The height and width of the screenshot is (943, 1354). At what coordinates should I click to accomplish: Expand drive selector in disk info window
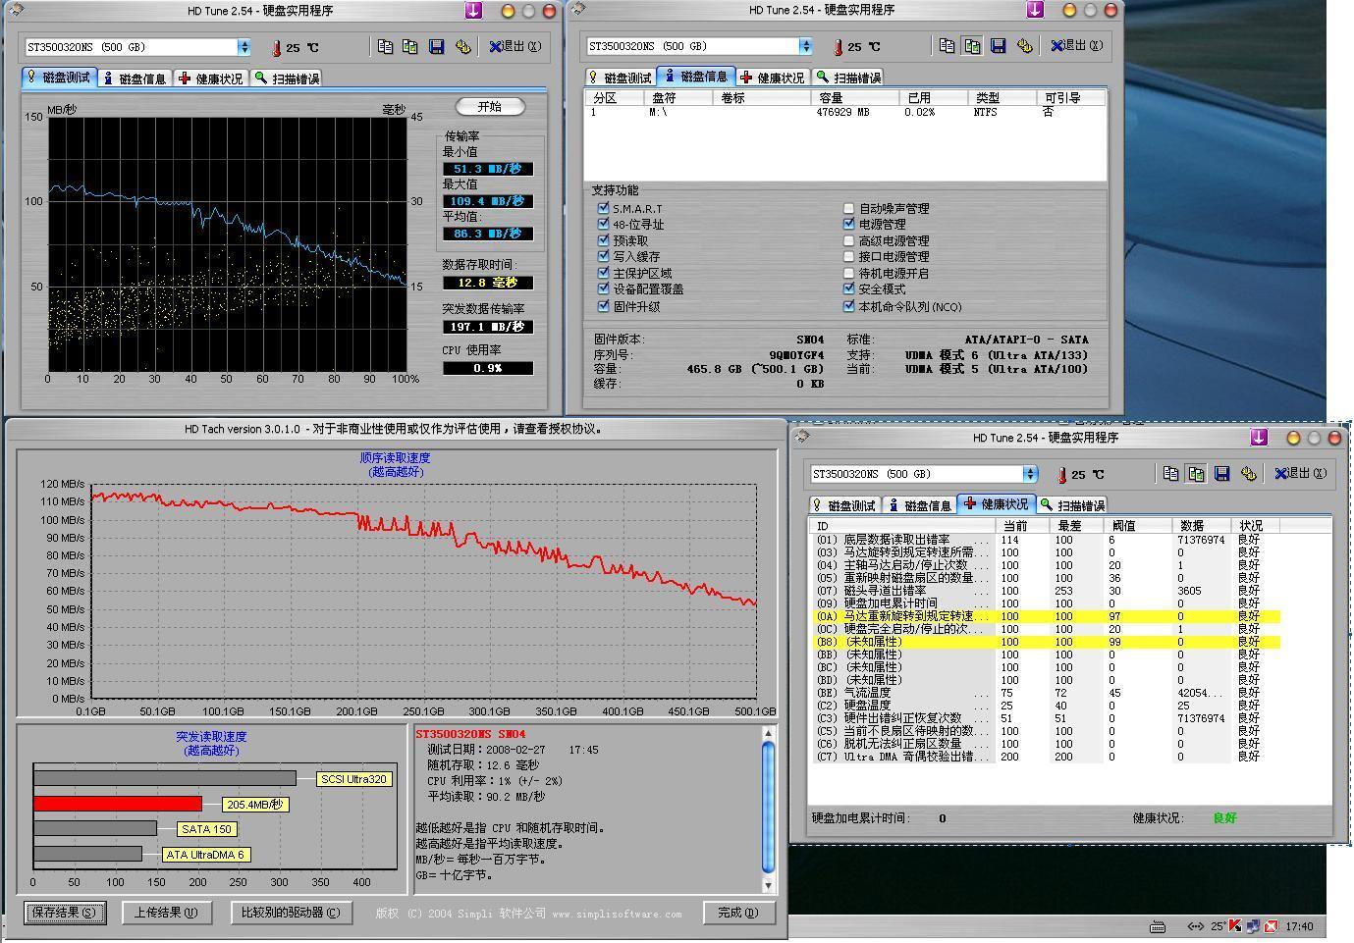(x=805, y=46)
